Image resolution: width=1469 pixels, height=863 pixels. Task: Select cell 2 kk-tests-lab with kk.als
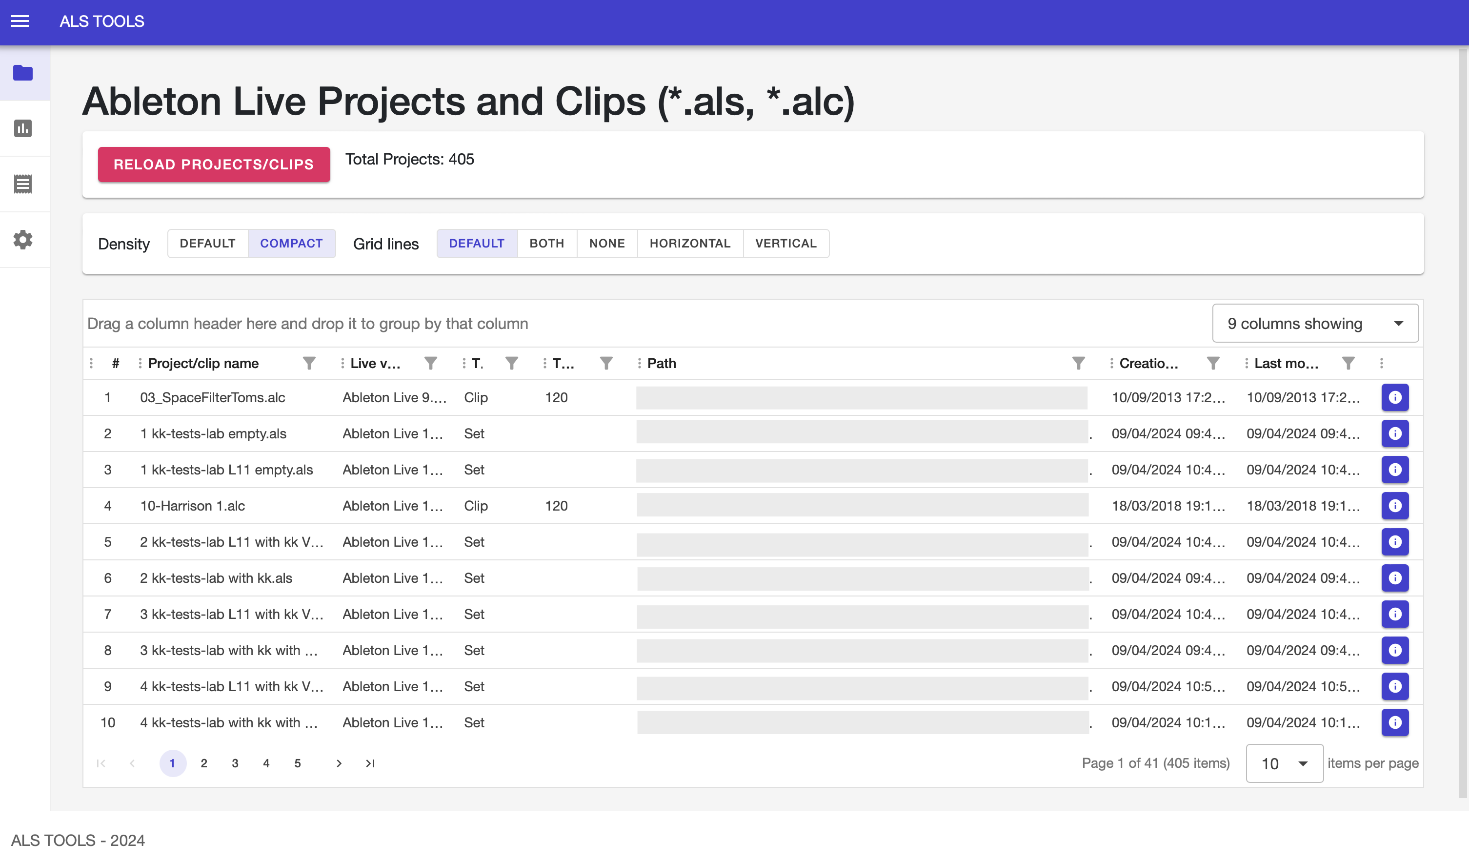coord(216,578)
